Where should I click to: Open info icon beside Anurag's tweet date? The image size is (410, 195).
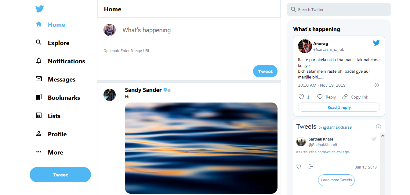pos(377,85)
